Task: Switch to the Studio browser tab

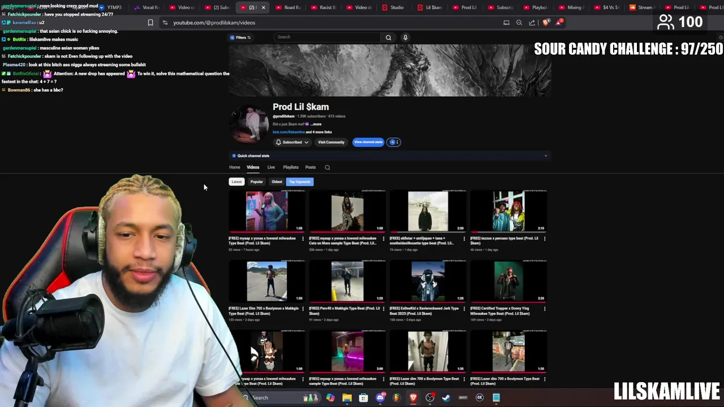Action: [394, 7]
